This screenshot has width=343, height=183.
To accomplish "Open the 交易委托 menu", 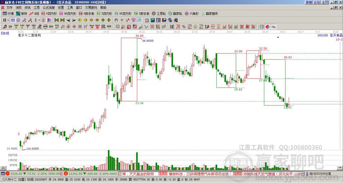I will tap(91, 8).
